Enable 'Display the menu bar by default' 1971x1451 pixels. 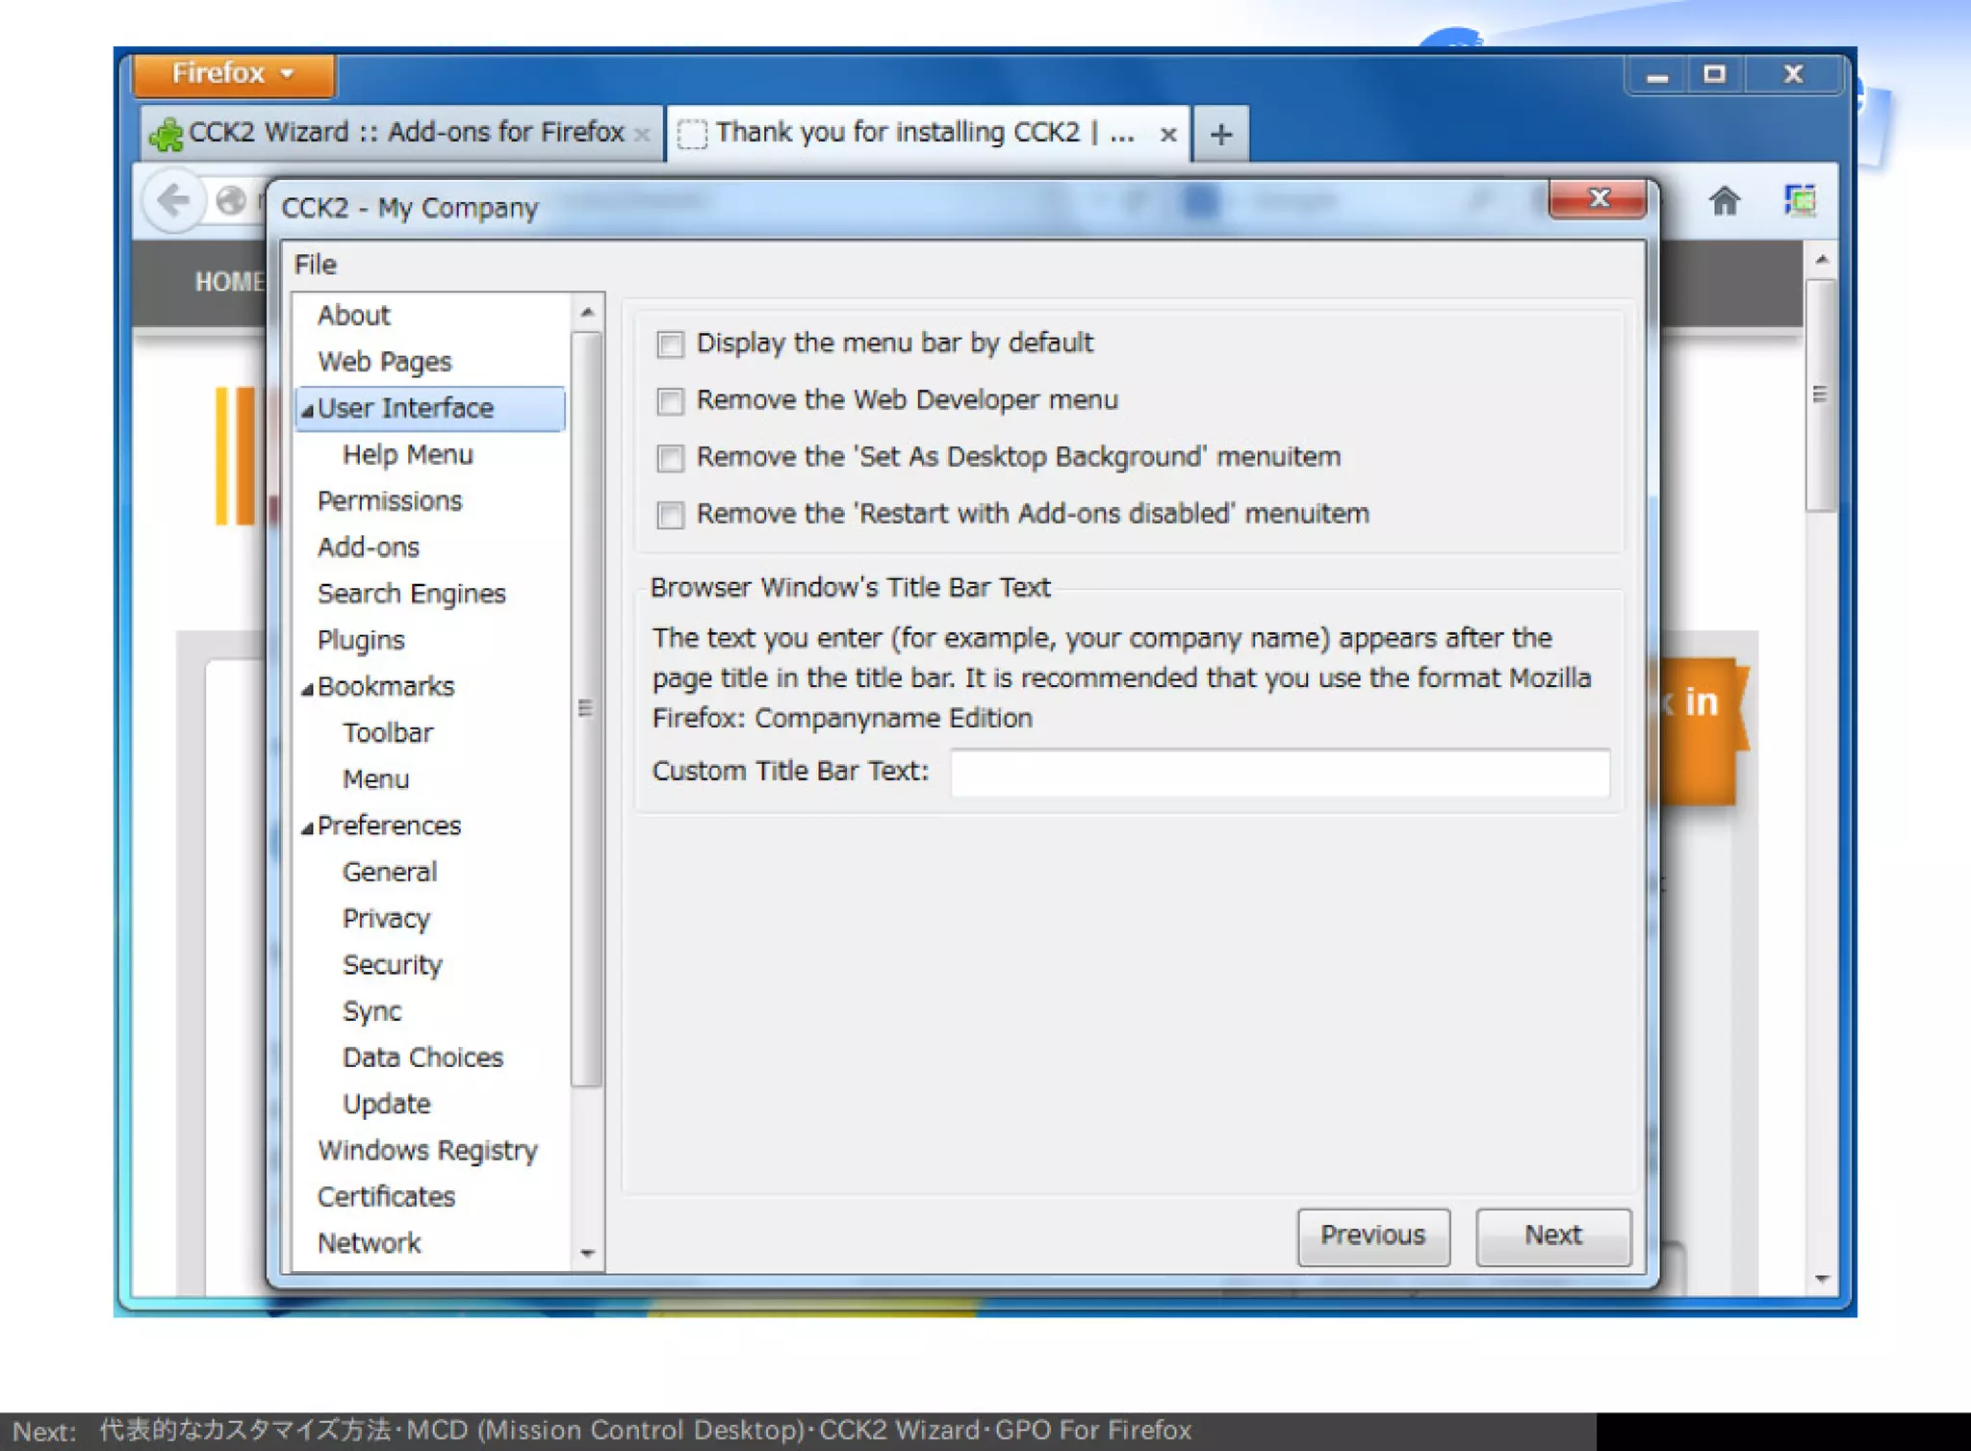[x=670, y=344]
